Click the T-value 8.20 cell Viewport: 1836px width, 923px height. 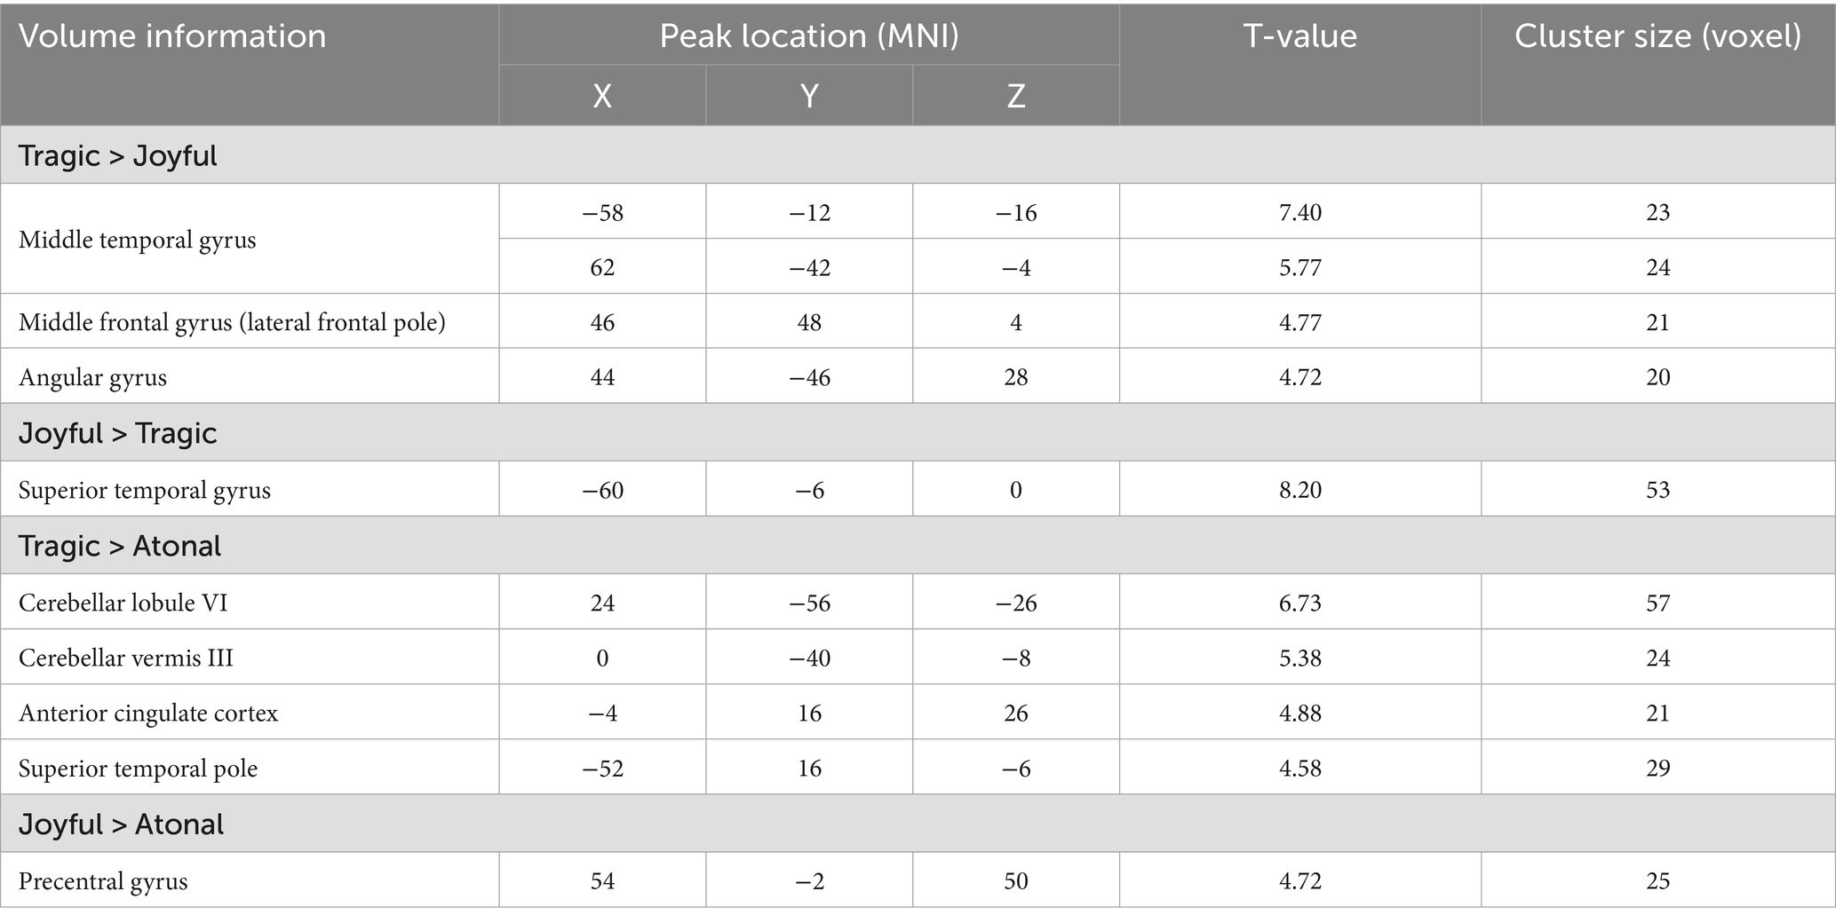[x=1300, y=490]
